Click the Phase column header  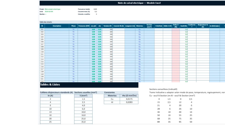pos(73,26)
